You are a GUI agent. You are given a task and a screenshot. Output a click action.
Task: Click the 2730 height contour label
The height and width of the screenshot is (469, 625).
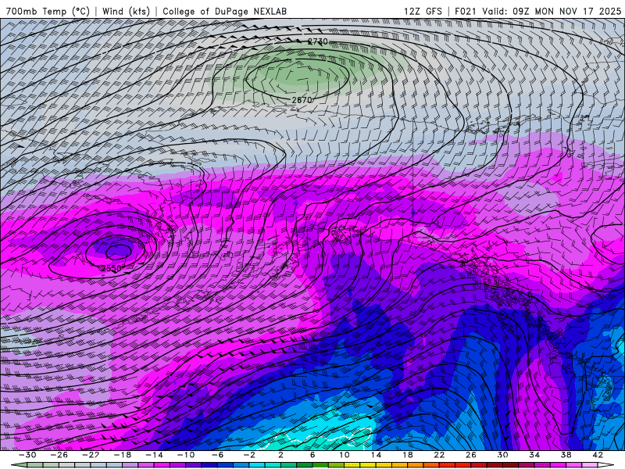(318, 41)
